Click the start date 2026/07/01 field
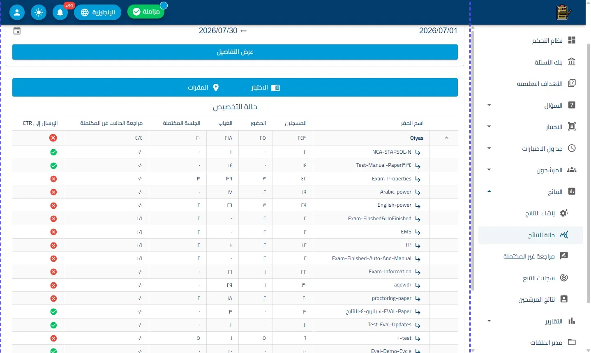591x353 pixels. [438, 31]
